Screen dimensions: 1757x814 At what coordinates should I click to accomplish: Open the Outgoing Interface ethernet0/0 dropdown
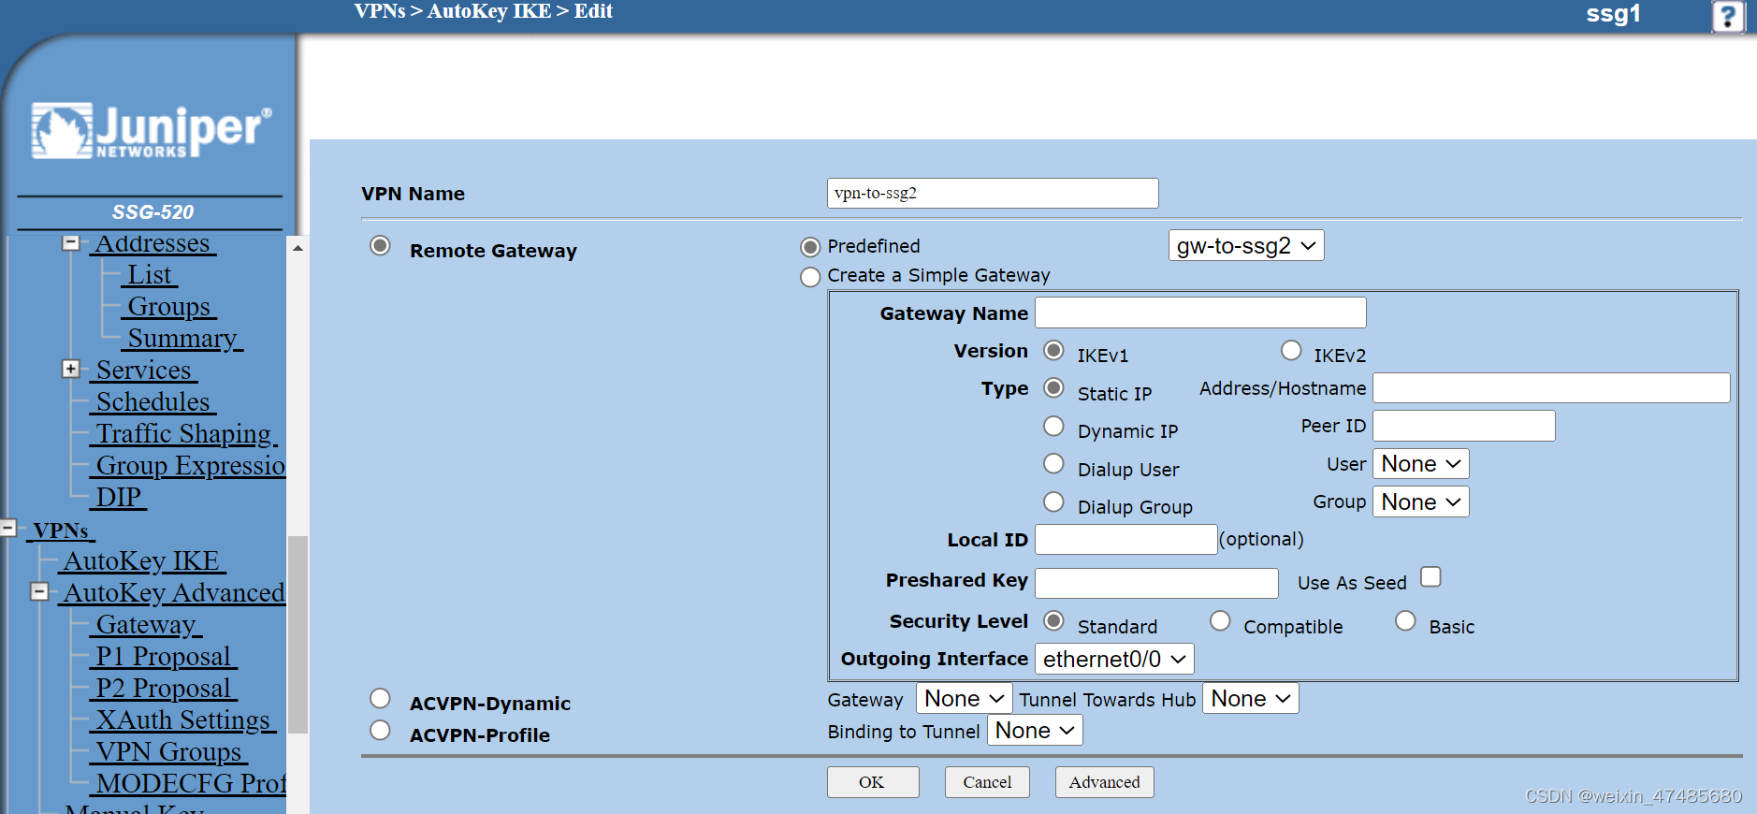tap(1114, 660)
